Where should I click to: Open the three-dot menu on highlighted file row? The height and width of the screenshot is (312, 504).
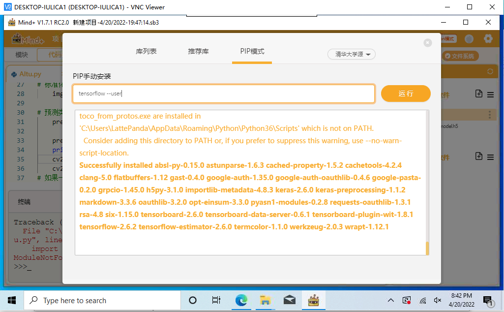(x=490, y=115)
